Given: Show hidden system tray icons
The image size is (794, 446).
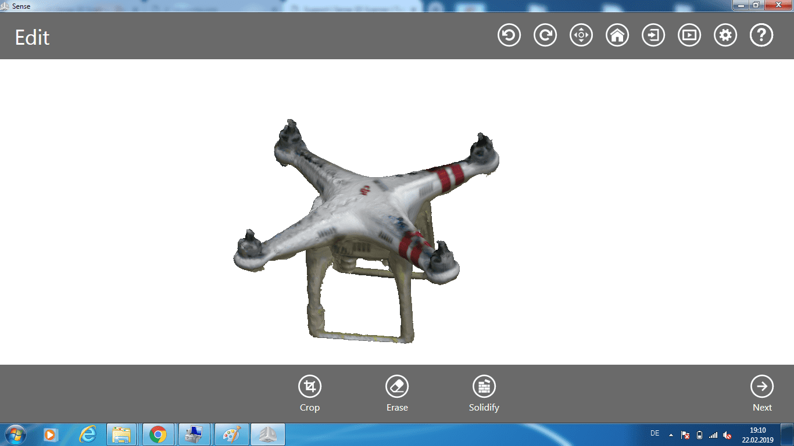Looking at the screenshot, I should 671,434.
